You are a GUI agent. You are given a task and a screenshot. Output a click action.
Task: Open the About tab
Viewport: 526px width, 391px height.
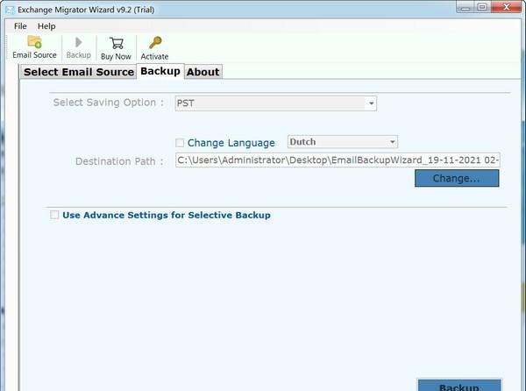point(203,72)
